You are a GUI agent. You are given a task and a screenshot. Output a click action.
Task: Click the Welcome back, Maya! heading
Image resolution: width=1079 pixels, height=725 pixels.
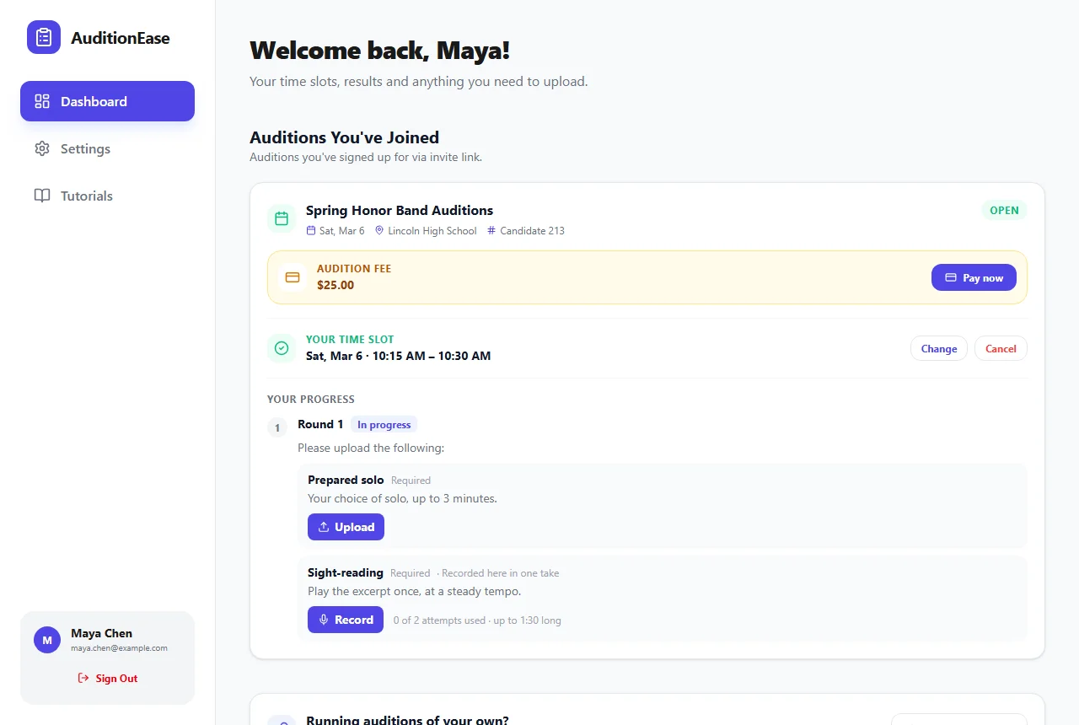click(x=380, y=51)
